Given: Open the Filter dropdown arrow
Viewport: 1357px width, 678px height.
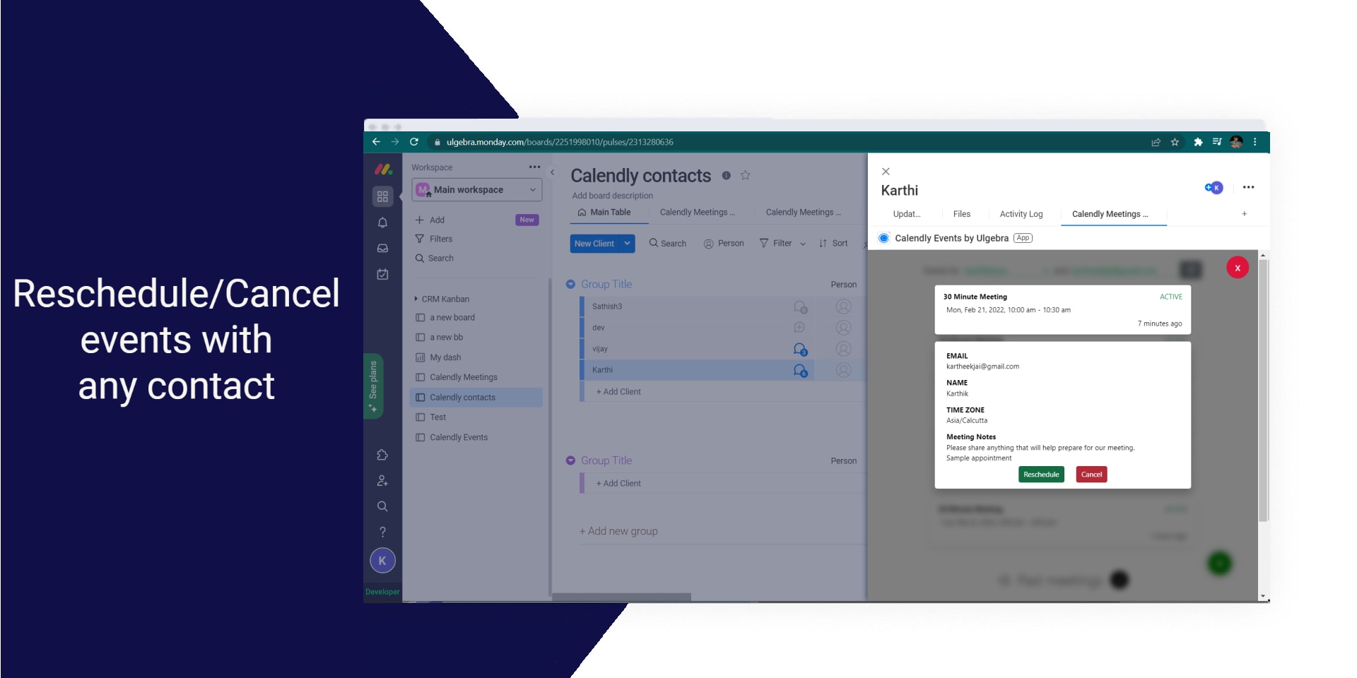Looking at the screenshot, I should pyautogui.click(x=802, y=244).
